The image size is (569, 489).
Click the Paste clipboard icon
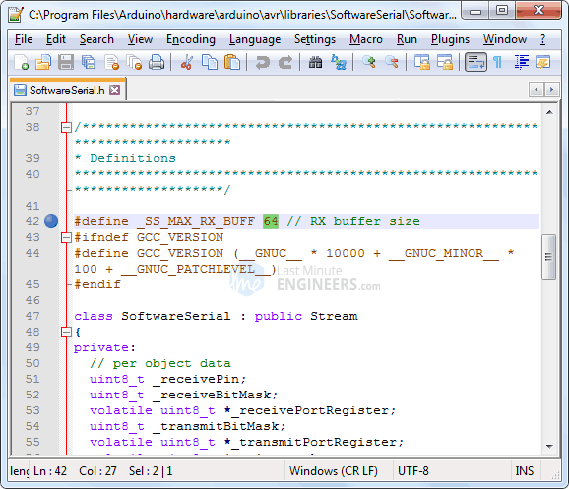(232, 62)
